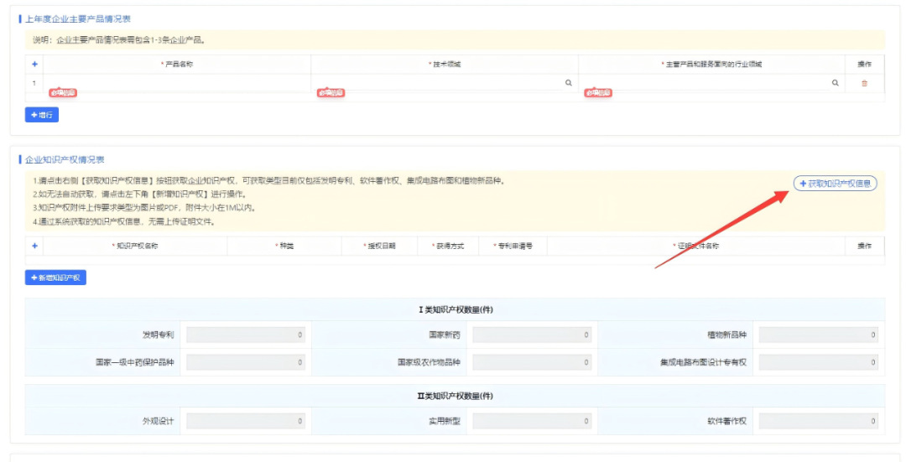Click the 国家级农作物品种 count field
Viewport: 906px width, 462px height.
coord(531,362)
